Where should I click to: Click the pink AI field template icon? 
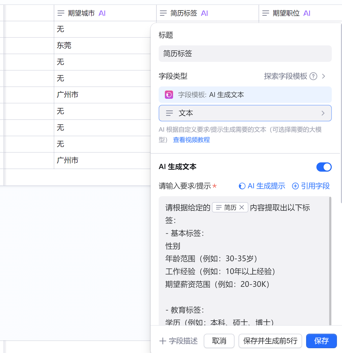[169, 95]
